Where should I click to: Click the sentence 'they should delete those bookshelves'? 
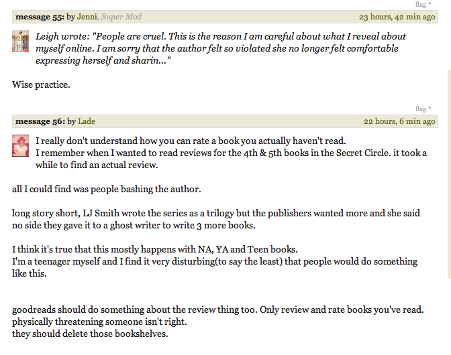pyautogui.click(x=90, y=334)
